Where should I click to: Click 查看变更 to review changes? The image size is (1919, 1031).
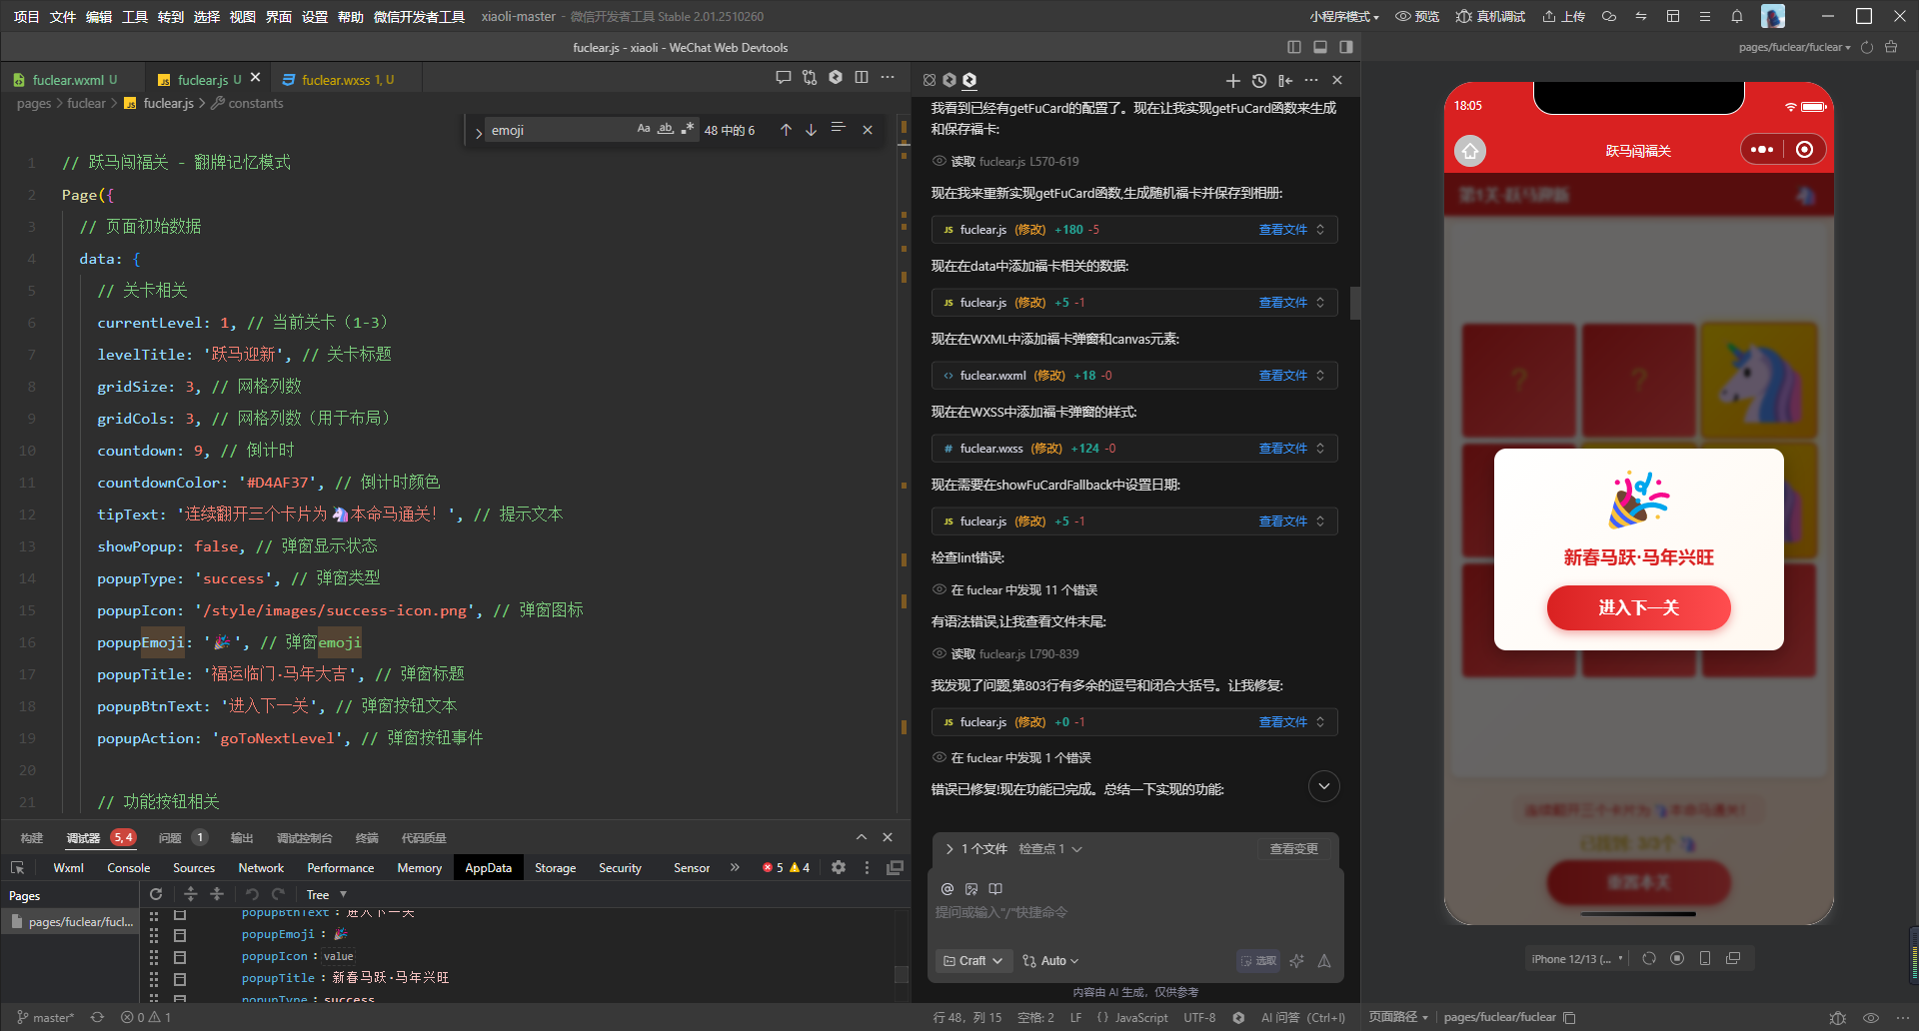[x=1293, y=848]
